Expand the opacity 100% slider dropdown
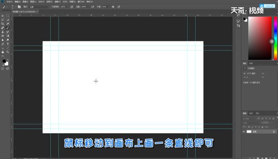Image resolution: width=278 pixels, height=159 pixels. pos(68,7)
